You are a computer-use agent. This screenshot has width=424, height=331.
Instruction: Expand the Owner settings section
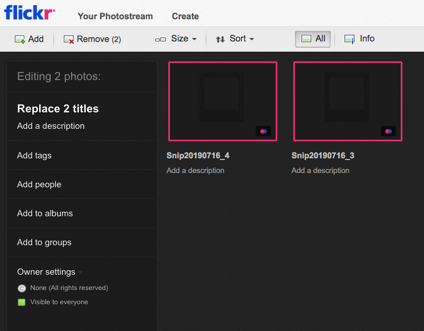click(49, 272)
